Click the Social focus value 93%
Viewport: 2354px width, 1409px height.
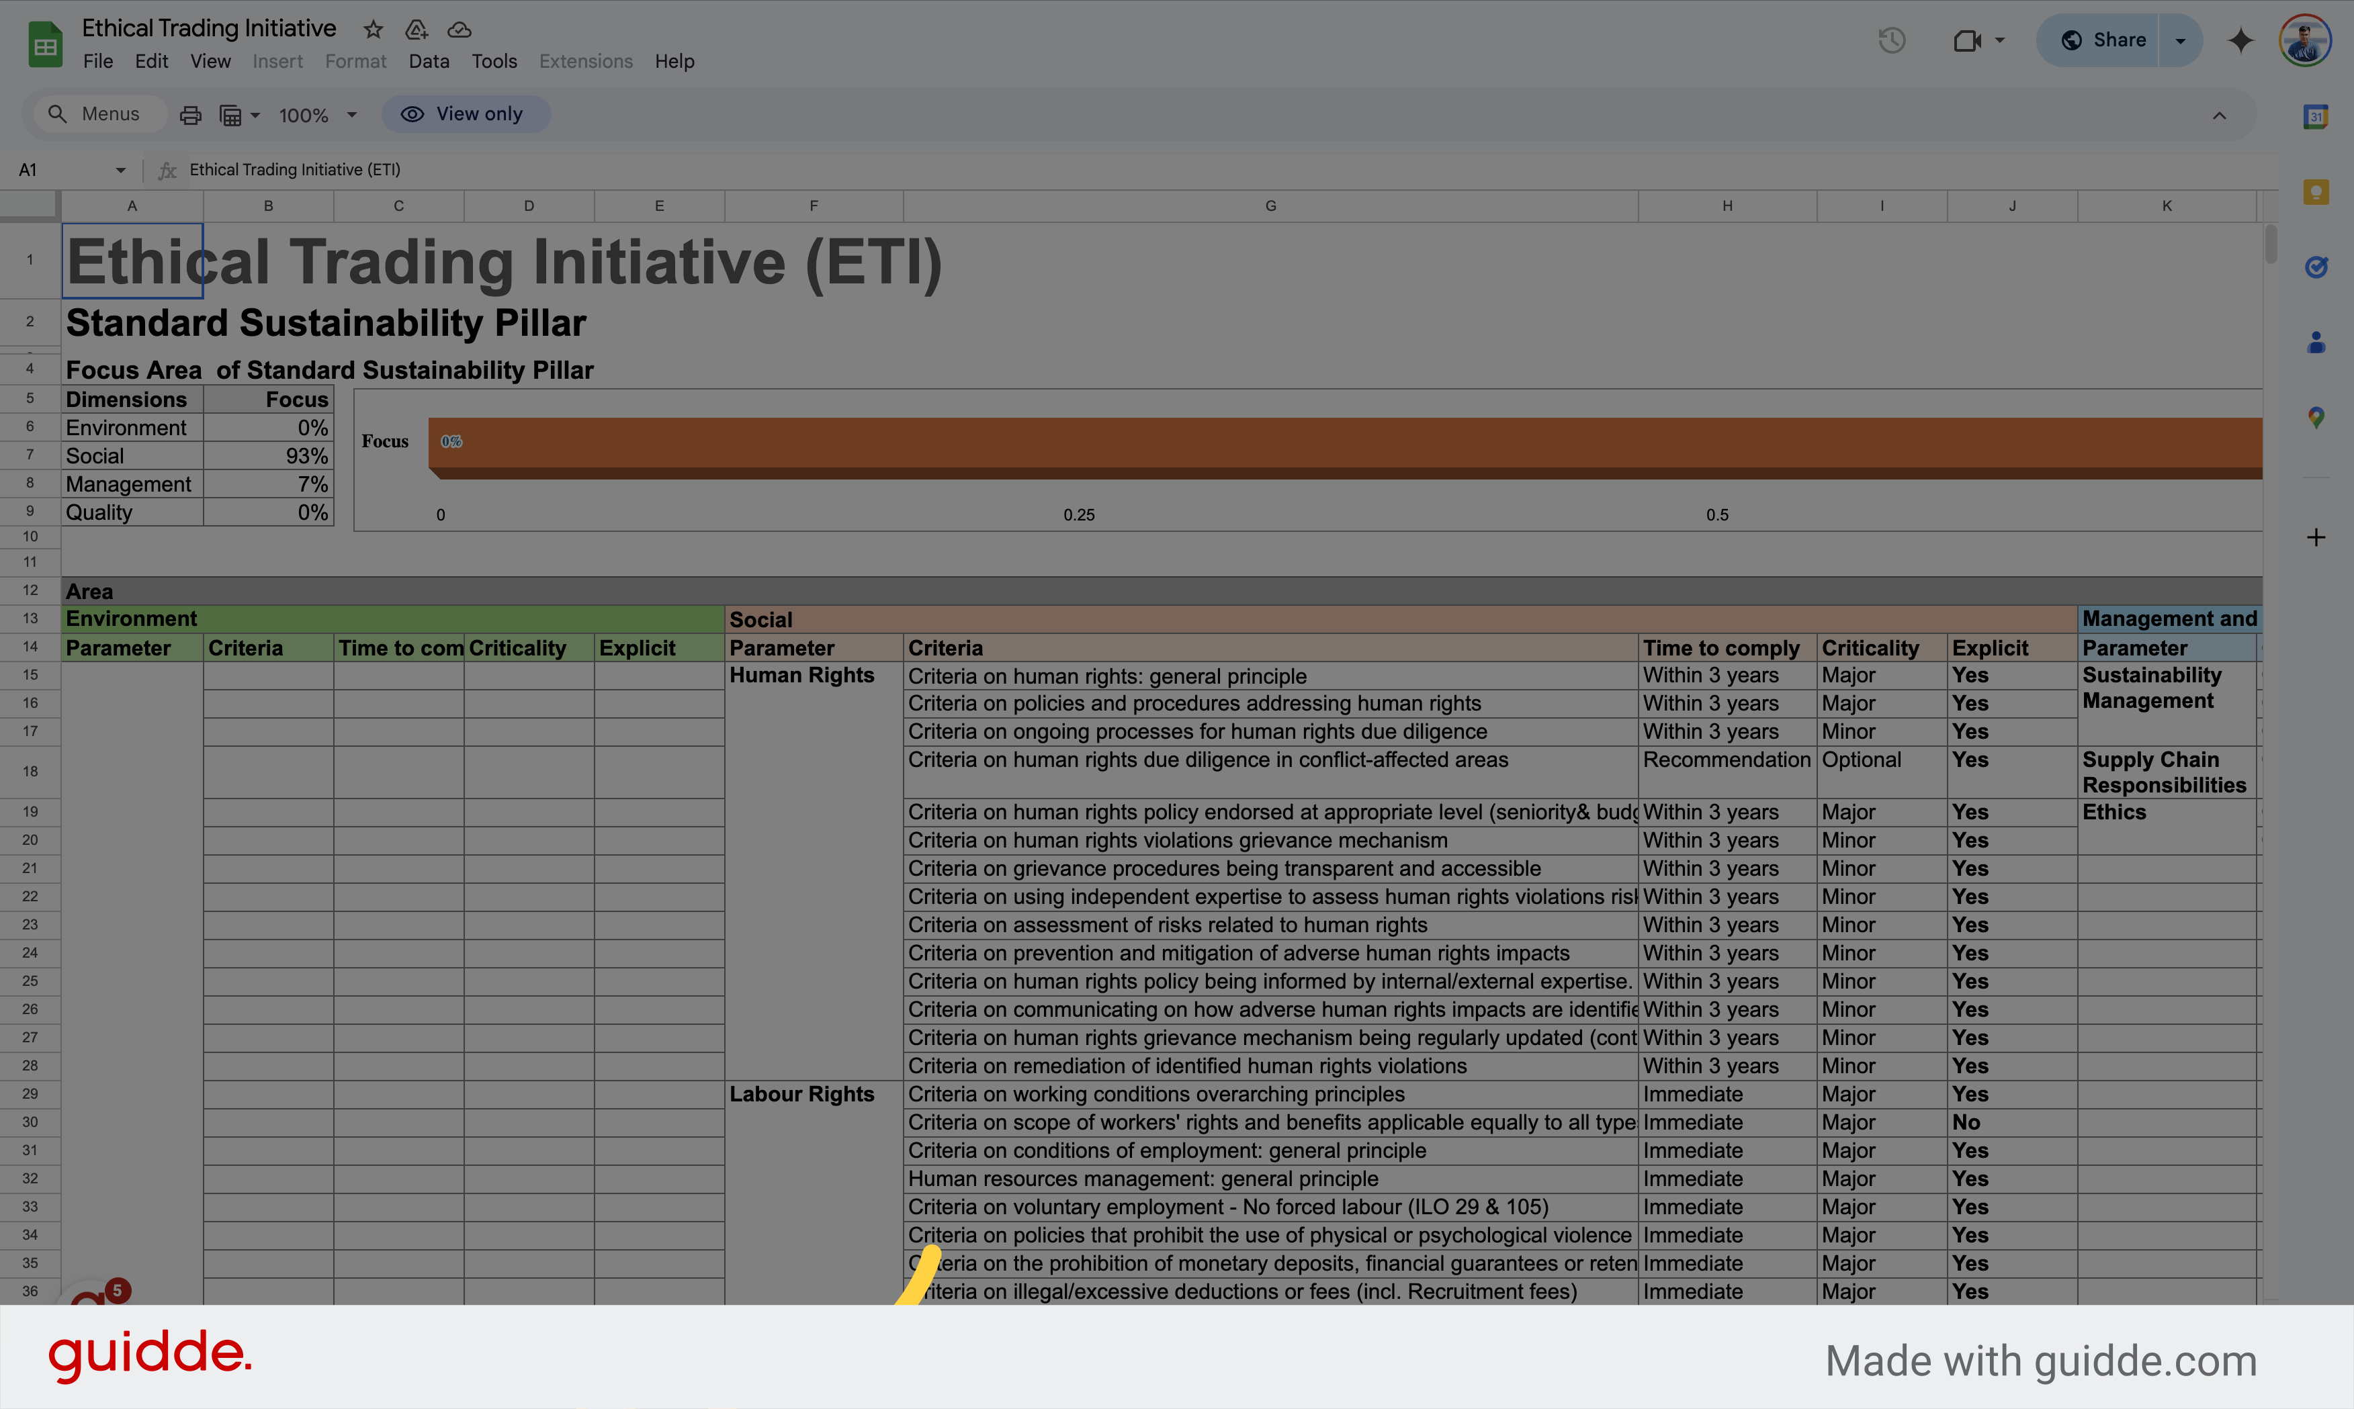[x=269, y=456]
